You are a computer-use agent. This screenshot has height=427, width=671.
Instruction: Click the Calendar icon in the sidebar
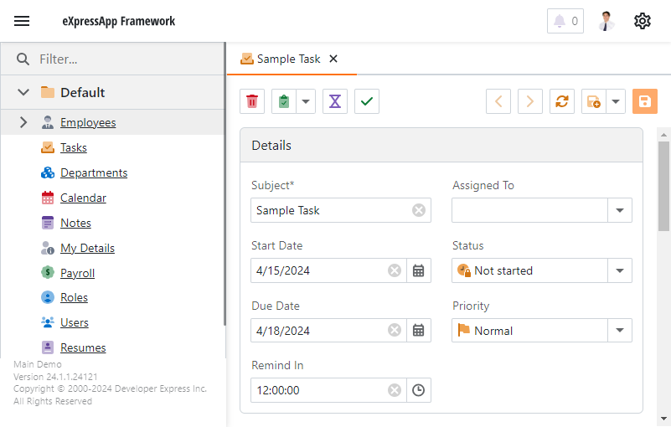[x=48, y=198]
